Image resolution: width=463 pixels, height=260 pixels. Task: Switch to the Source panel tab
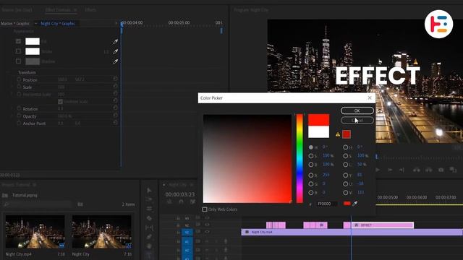click(17, 9)
